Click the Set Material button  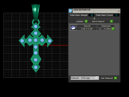click(107, 78)
